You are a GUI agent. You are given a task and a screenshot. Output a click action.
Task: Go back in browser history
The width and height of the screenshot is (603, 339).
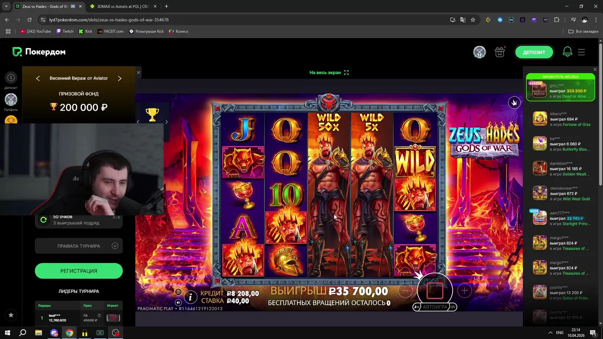click(x=7, y=20)
